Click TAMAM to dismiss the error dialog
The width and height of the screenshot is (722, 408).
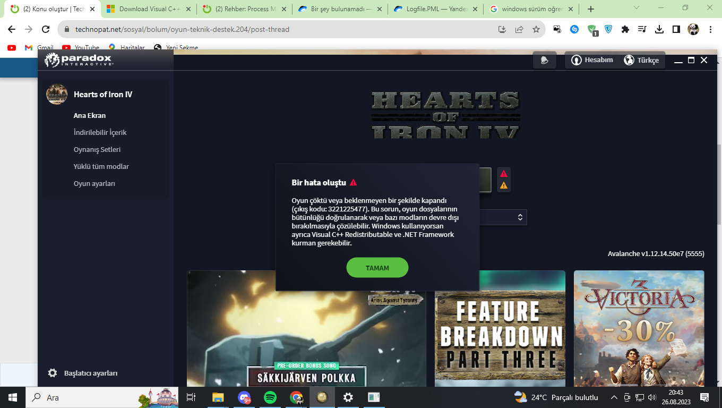point(377,268)
